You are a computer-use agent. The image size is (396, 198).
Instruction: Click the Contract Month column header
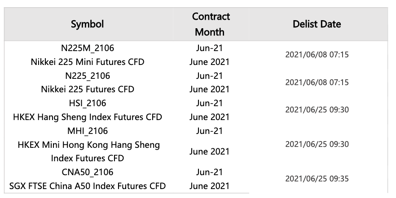tap(211, 24)
